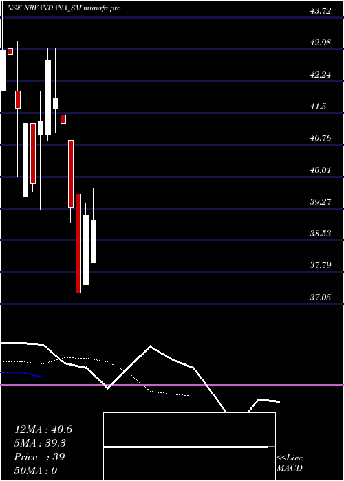The image size is (344, 481).
Task: Click the 42.24 price axis label
Action: pyautogui.click(x=321, y=74)
